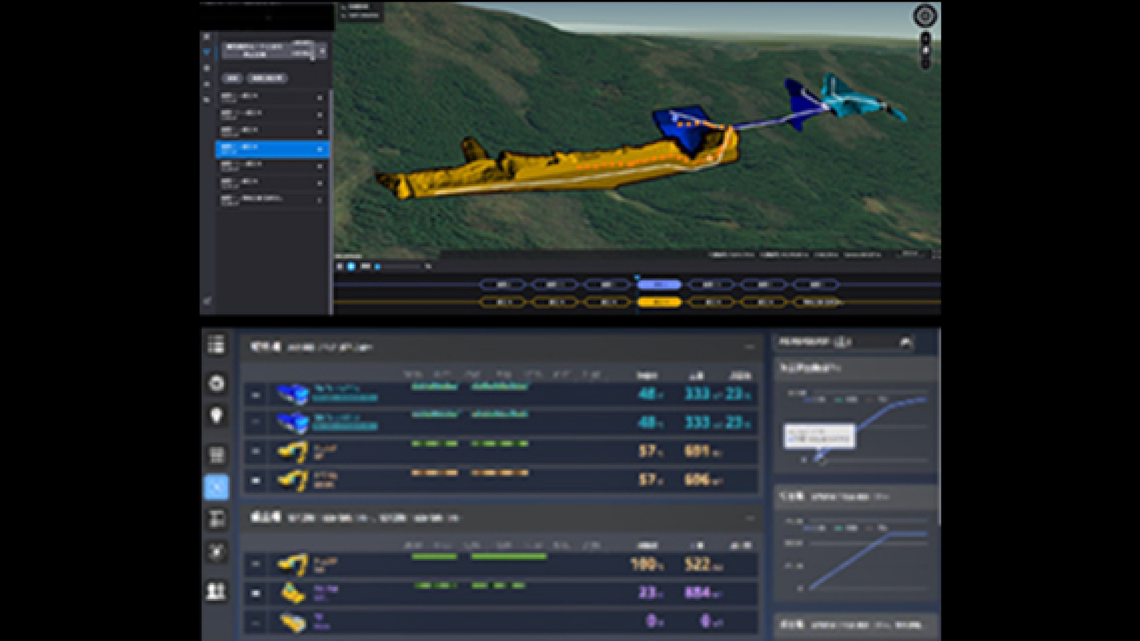Click the first small button above the step list
The image size is (1140, 641).
[232, 78]
